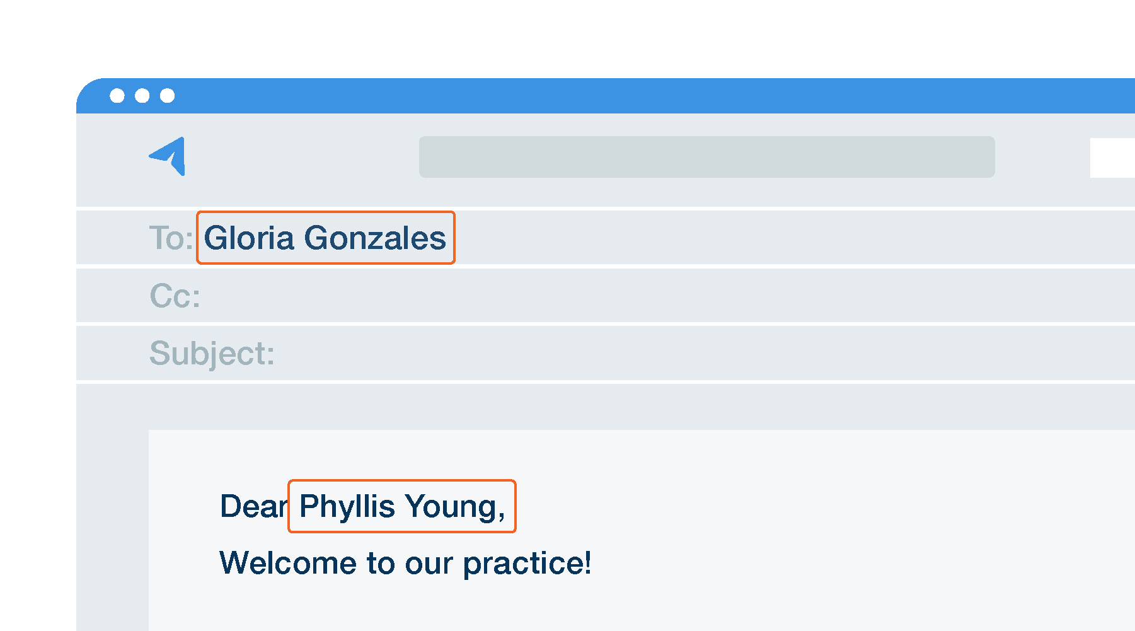Click the "Subject:" label
This screenshot has height=631, width=1135.
[x=212, y=353]
